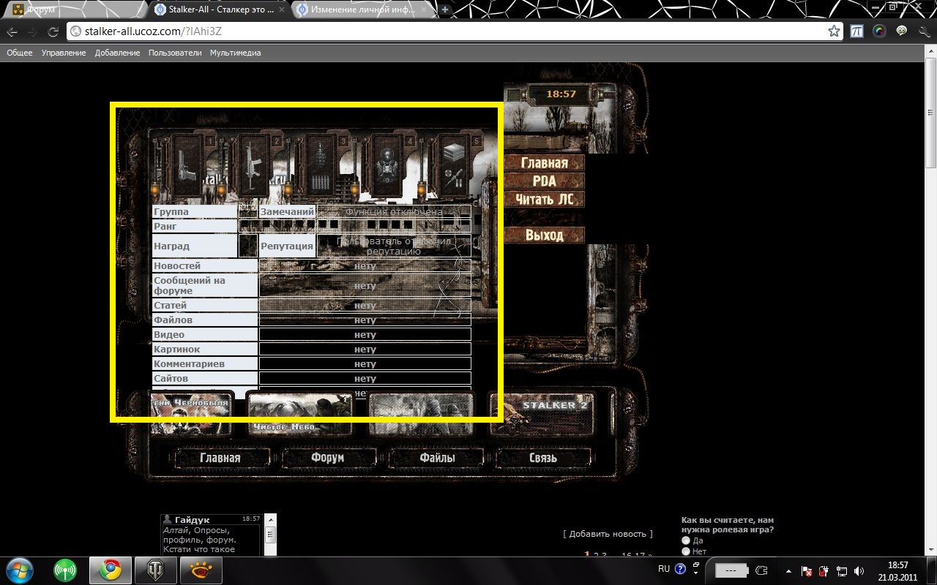The image size is (937, 585).
Task: Click the chat bubble extension icon
Action: pyautogui.click(x=902, y=31)
